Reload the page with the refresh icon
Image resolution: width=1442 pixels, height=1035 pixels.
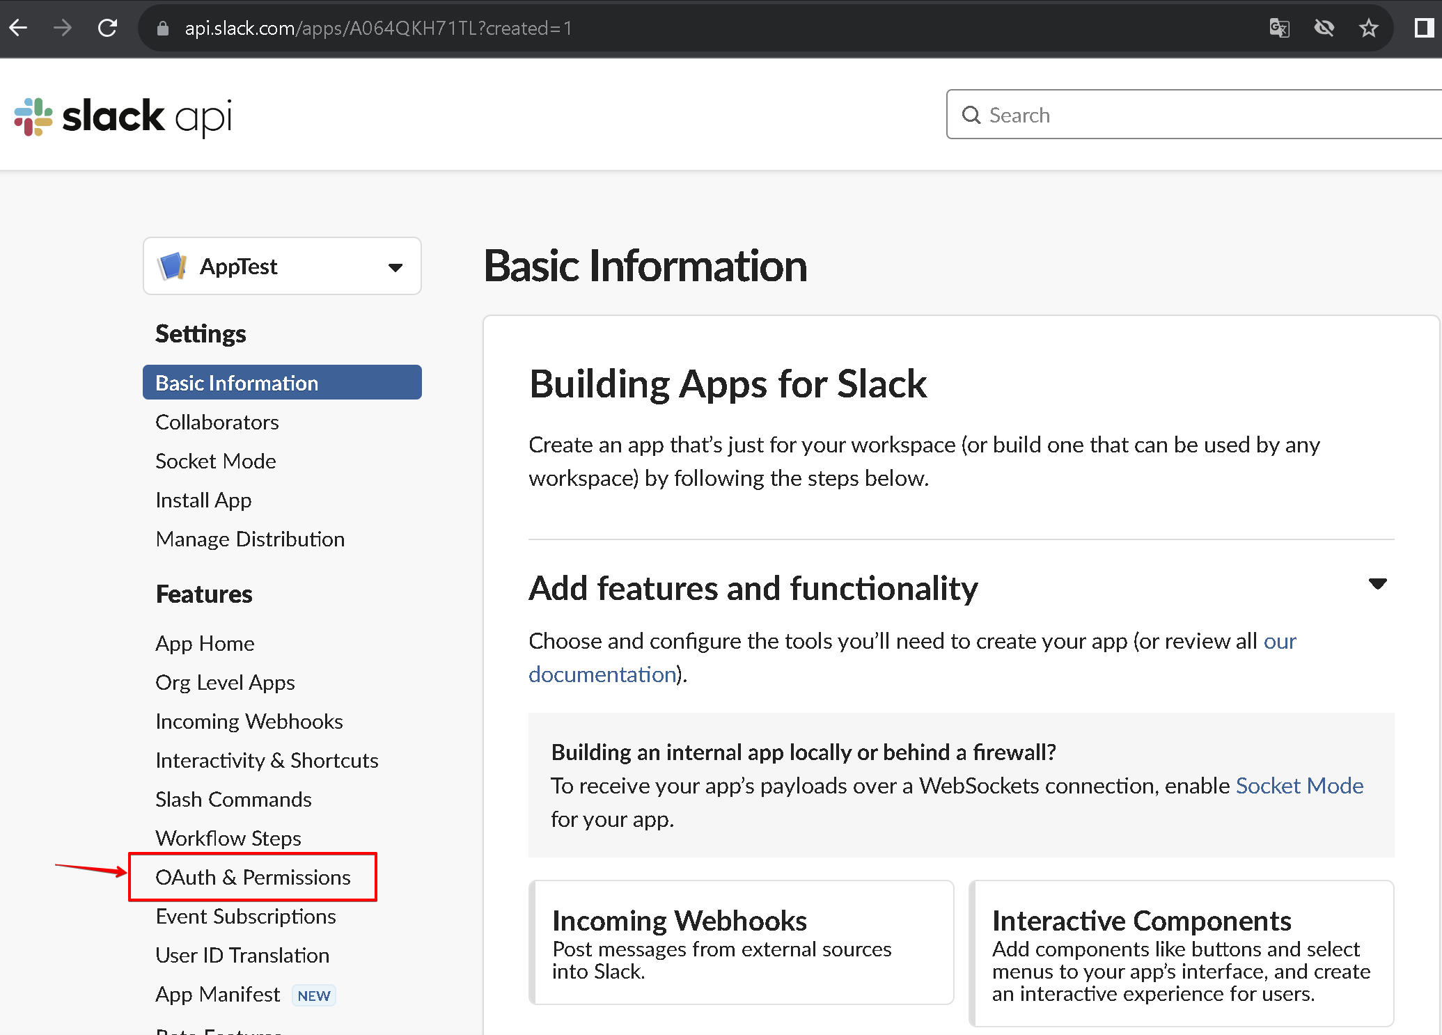point(107,28)
